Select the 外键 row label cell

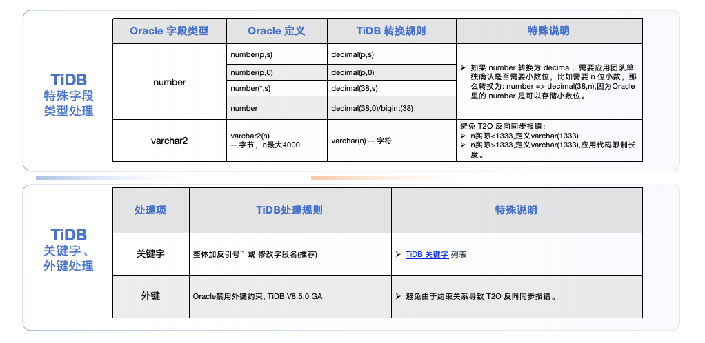coord(150,295)
